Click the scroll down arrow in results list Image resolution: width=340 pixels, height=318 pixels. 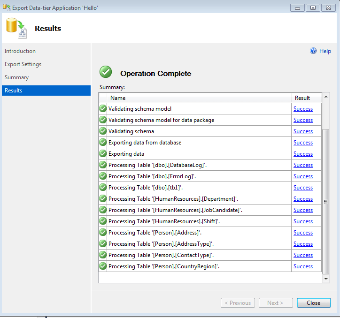[326, 279]
